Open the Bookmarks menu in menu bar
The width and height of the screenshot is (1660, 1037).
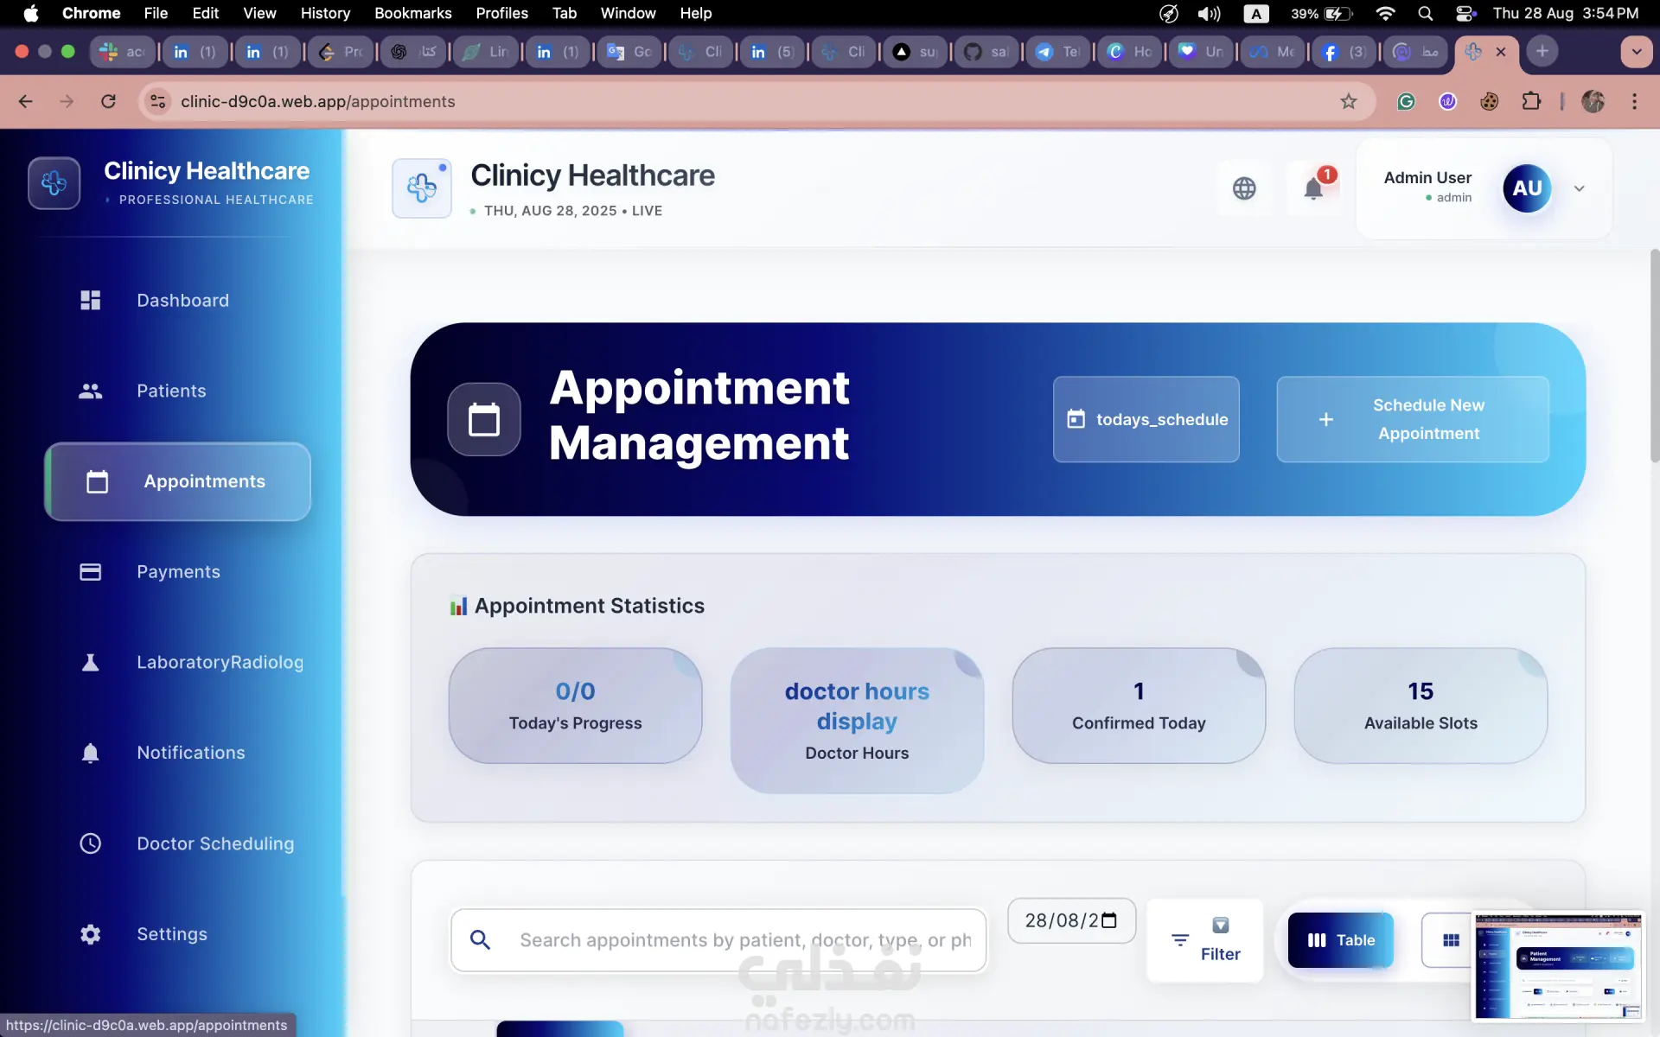412,13
